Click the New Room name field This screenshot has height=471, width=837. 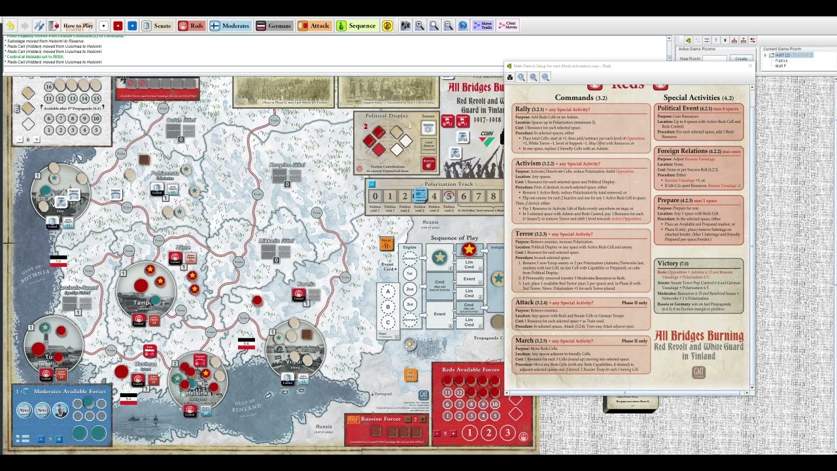715,59
